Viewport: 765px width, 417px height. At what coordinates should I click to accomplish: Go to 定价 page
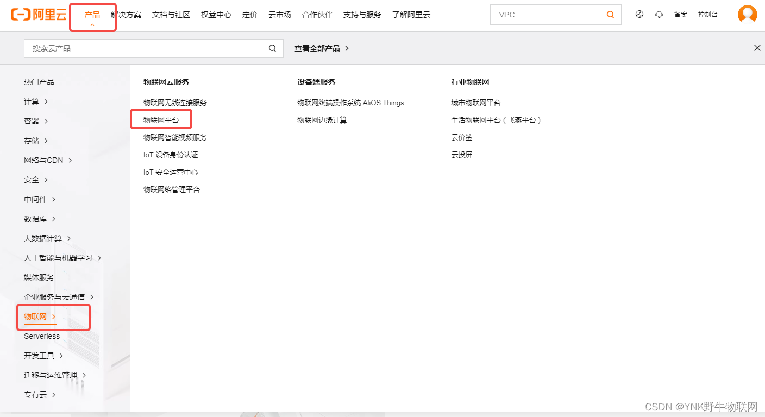click(250, 15)
